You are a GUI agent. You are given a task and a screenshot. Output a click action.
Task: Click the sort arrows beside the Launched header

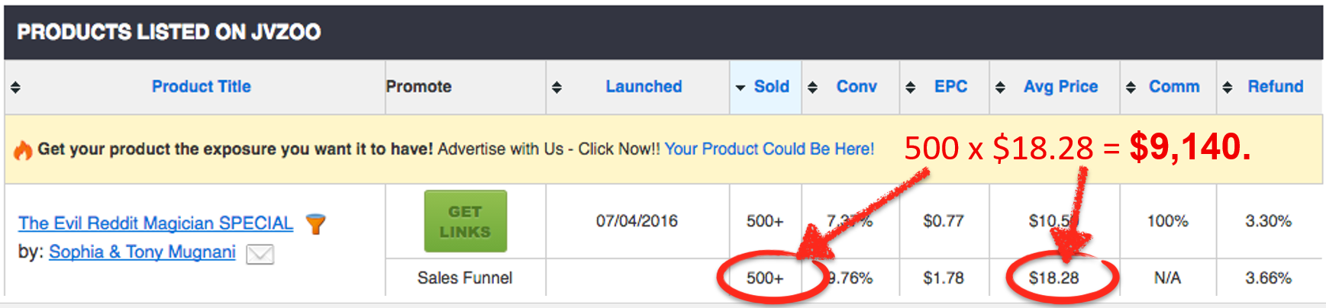pyautogui.click(x=557, y=88)
